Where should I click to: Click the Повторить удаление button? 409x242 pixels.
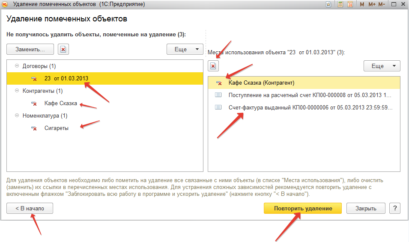tap(302, 208)
